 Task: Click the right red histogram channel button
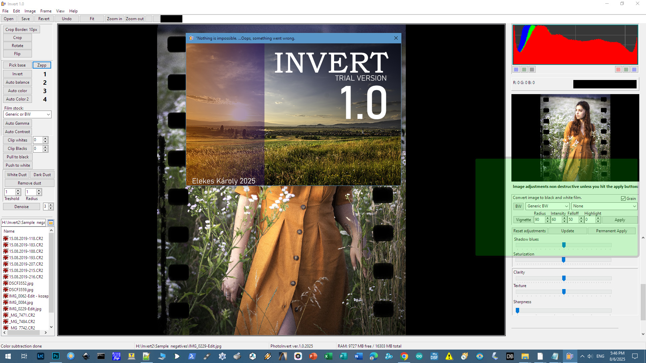[x=618, y=70]
